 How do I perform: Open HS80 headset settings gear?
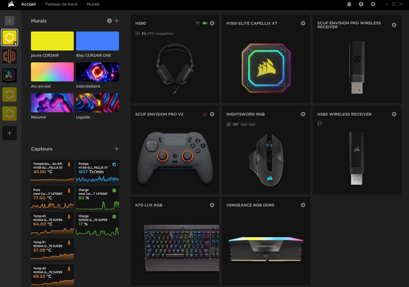pyautogui.click(x=212, y=23)
